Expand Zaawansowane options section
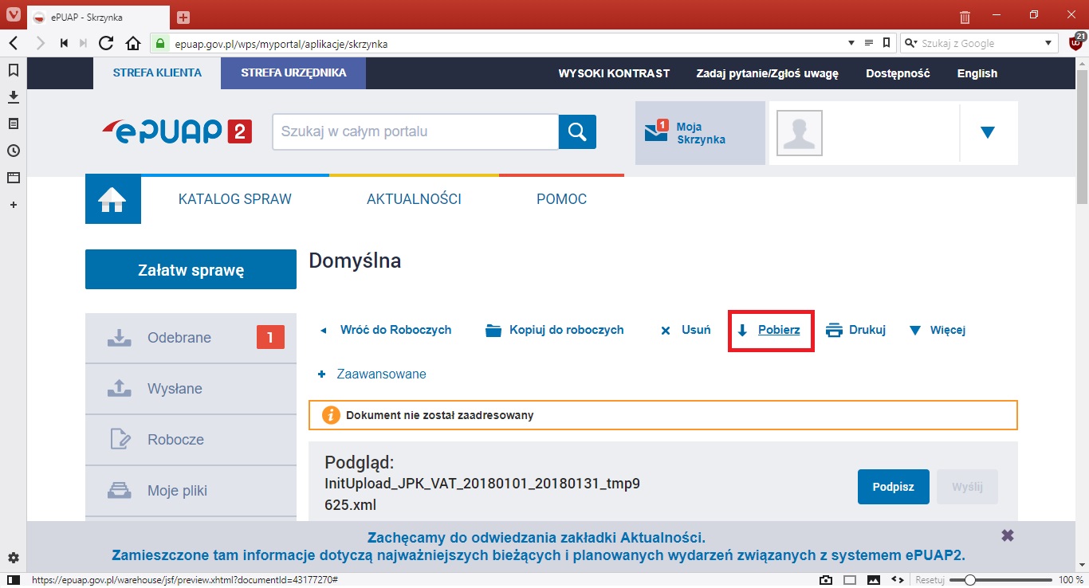 coord(372,374)
